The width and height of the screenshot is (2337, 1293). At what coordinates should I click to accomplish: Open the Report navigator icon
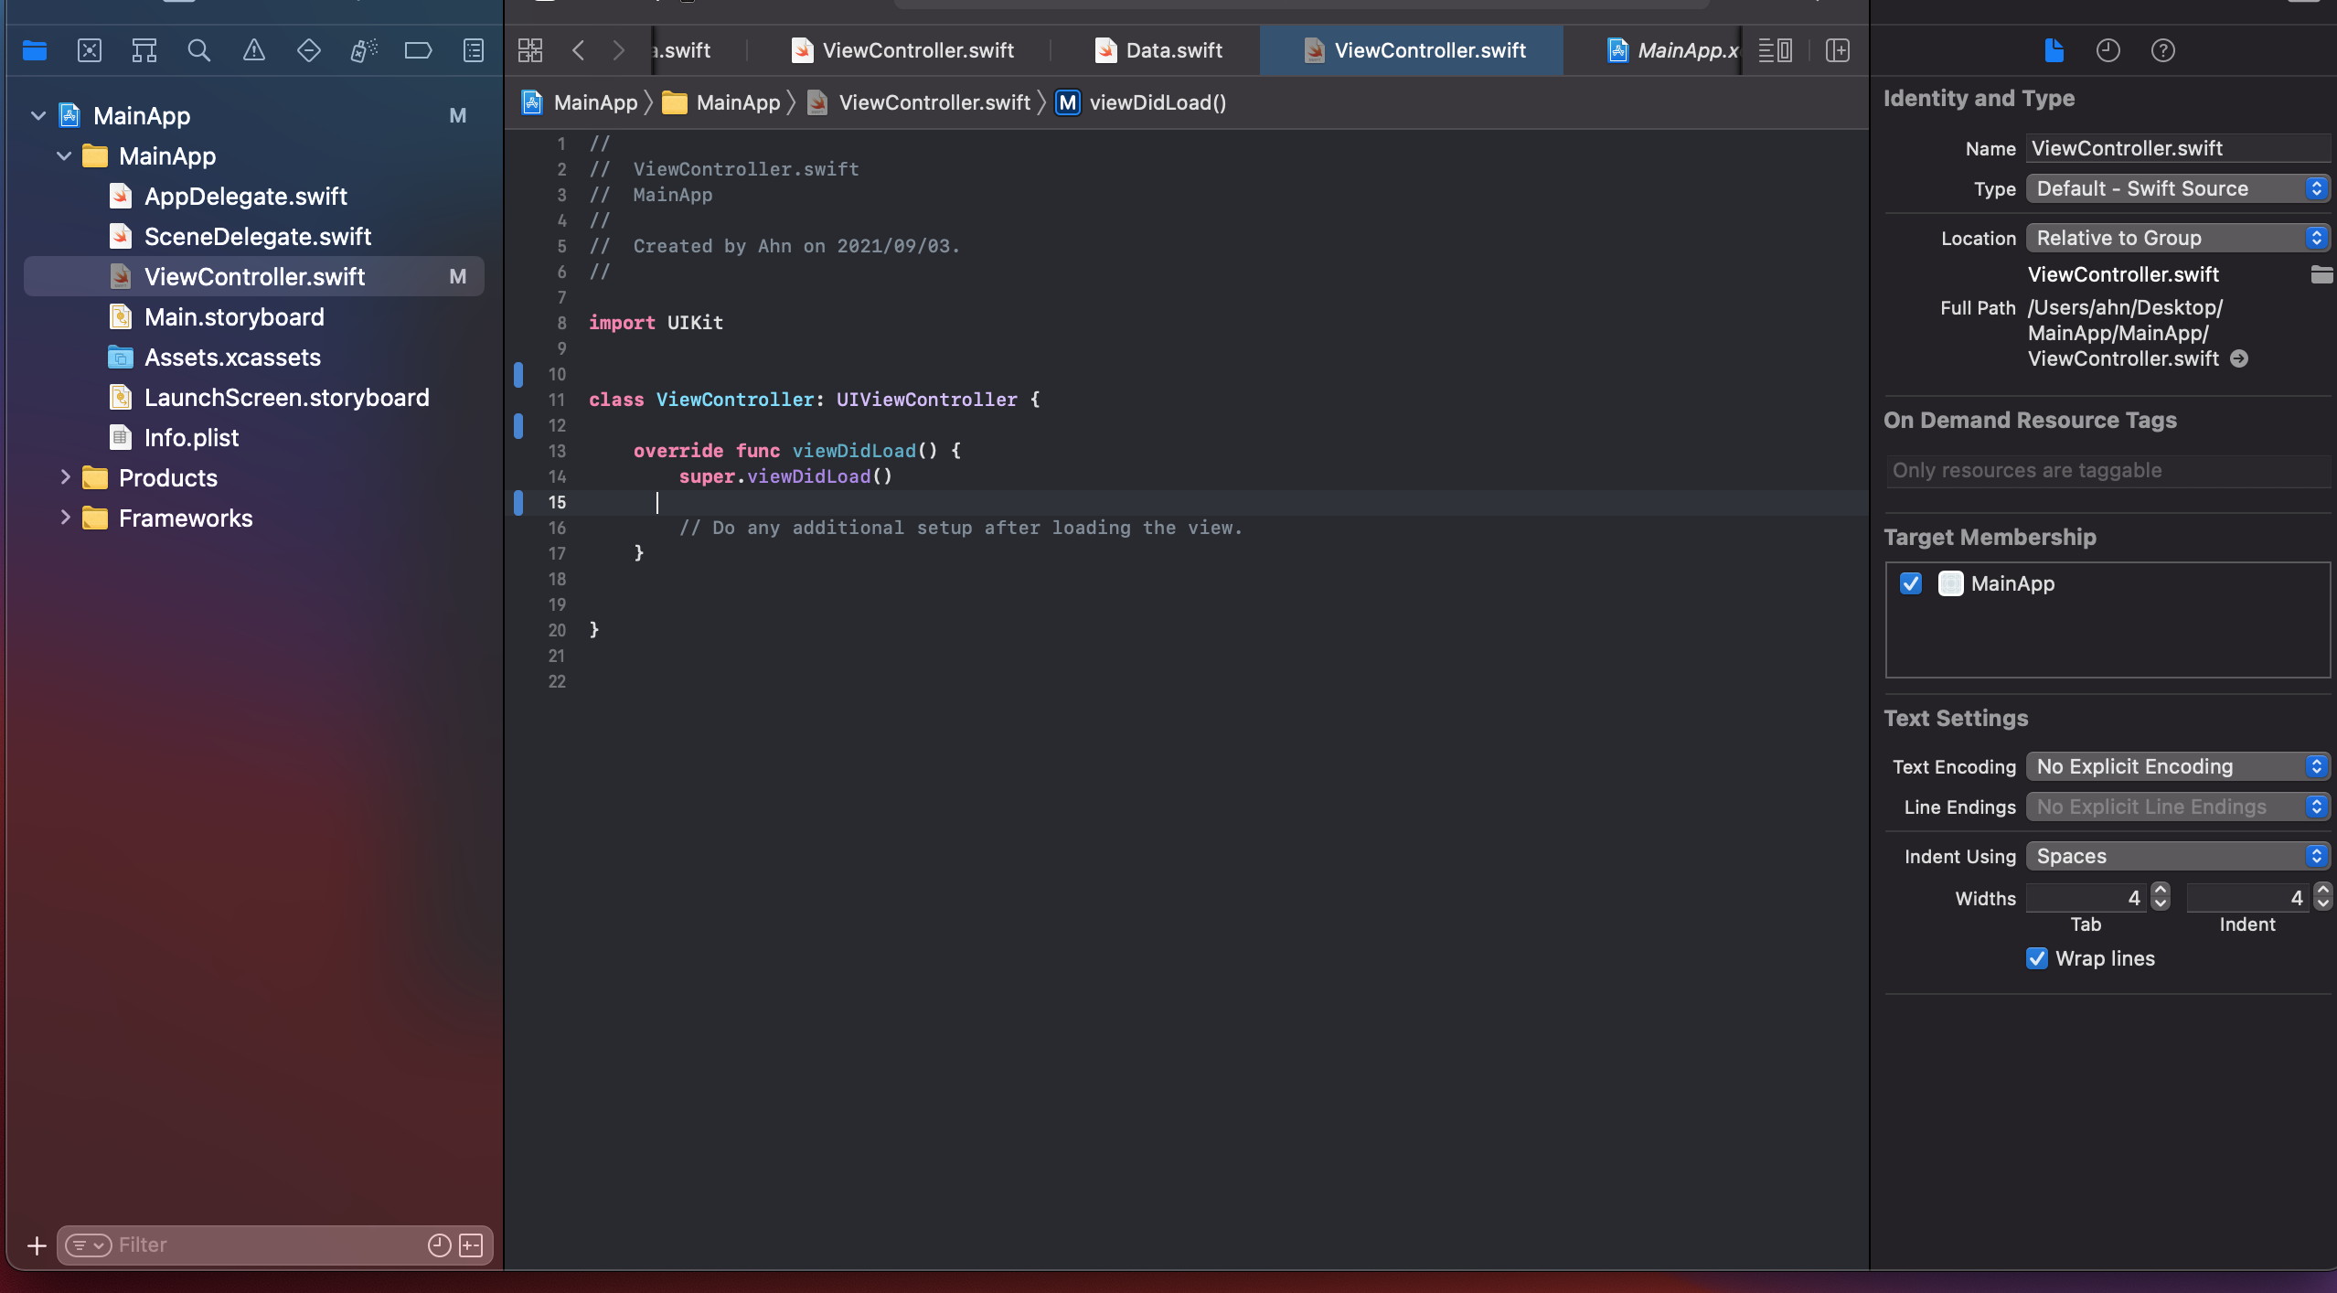[x=474, y=50]
